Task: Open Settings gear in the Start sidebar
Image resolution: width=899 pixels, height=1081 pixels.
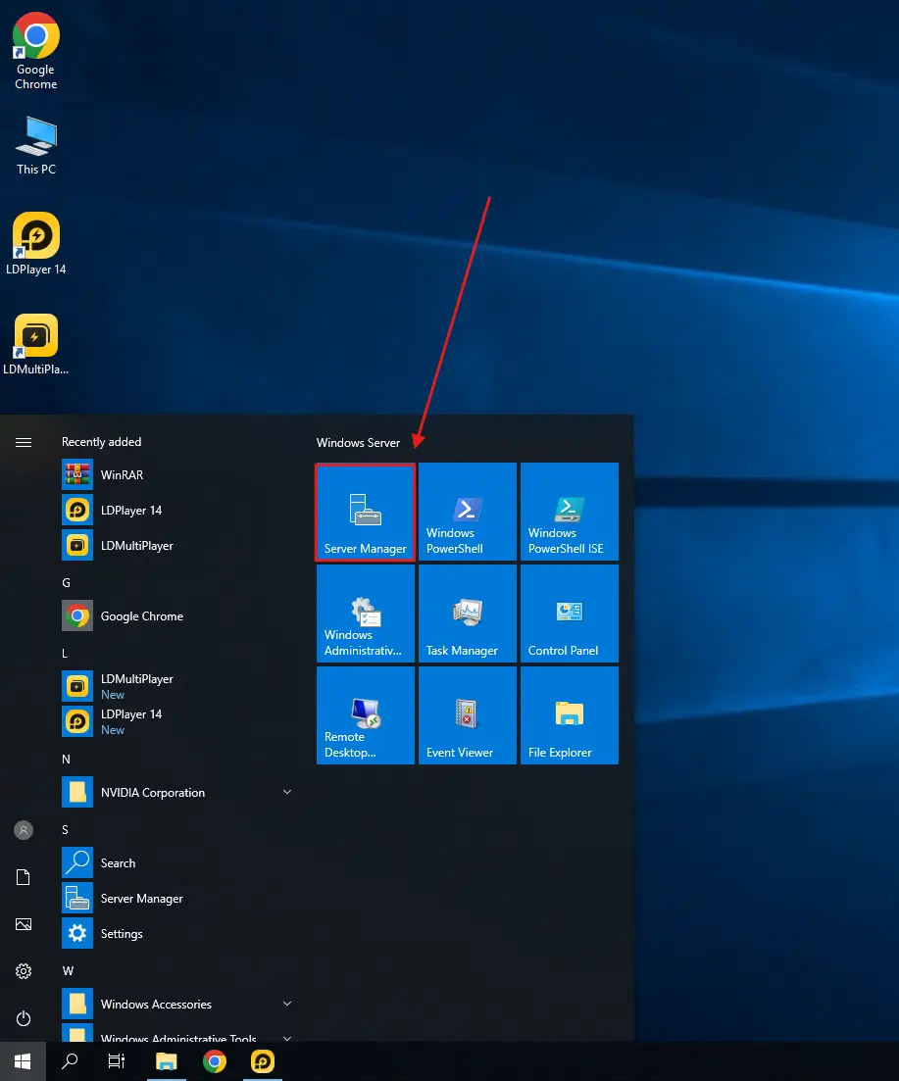Action: pos(24,971)
